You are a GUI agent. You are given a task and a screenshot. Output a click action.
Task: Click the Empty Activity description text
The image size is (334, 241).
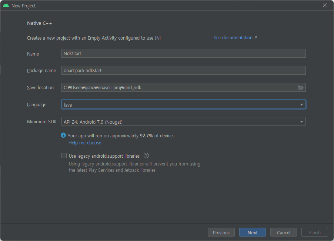tap(94, 38)
